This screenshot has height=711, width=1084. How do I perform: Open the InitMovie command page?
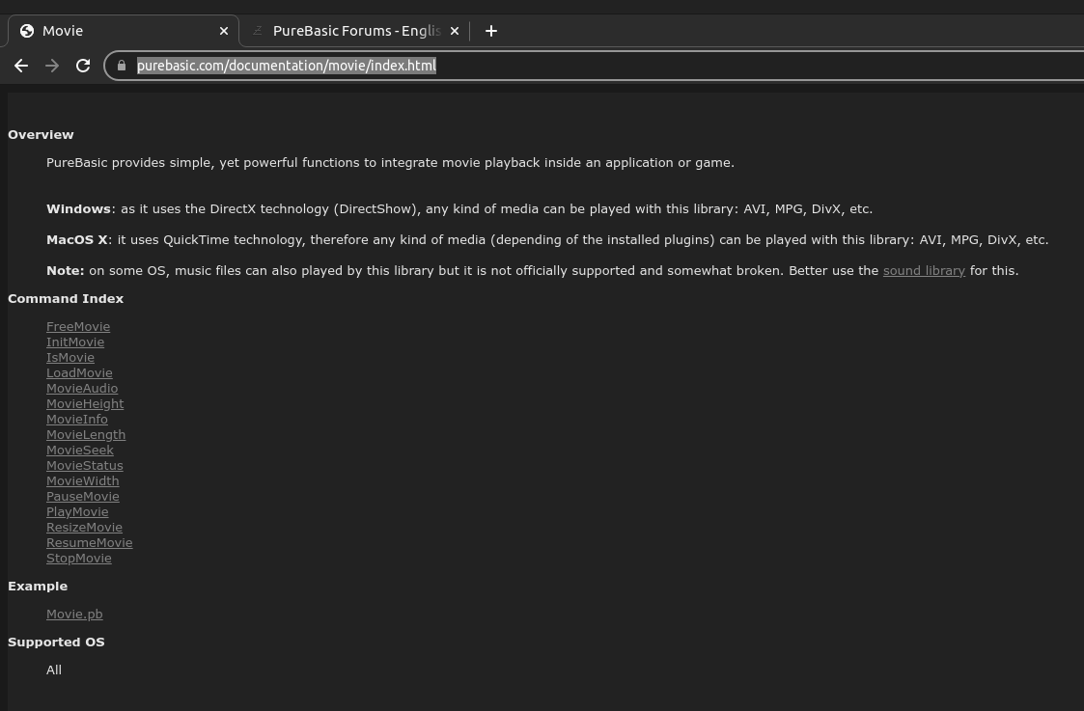pos(75,342)
